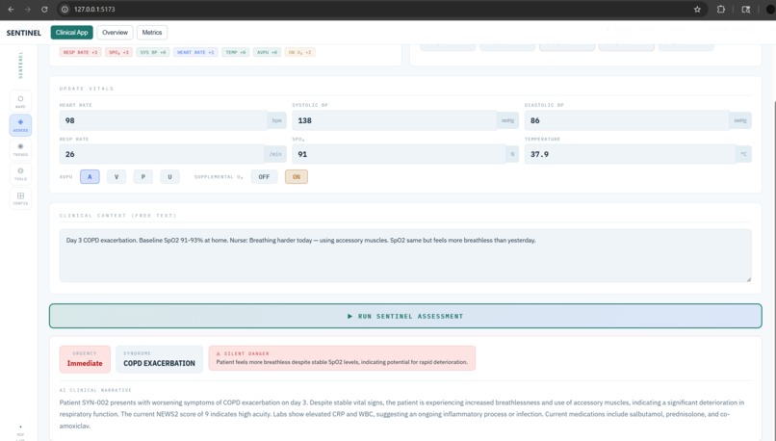776x441 pixels.
Task: Click the Silent Danger alert box
Action: pos(342,358)
